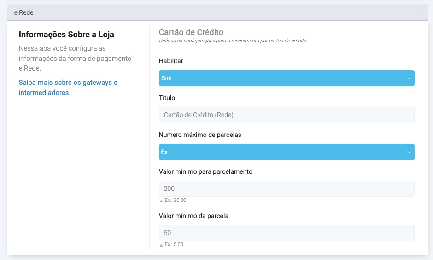Focus the Valor mínimo para parcelamento field
The image size is (433, 260).
click(x=287, y=189)
